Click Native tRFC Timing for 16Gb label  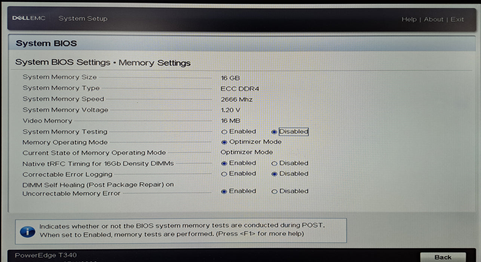pos(98,164)
